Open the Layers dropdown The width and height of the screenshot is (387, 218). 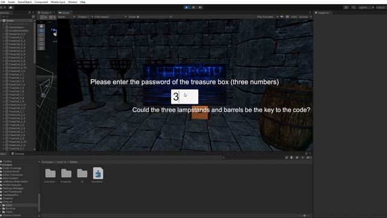coord(366,7)
